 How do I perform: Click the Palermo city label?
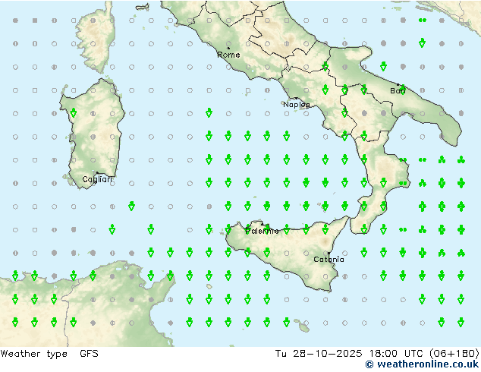pyautogui.click(x=262, y=231)
